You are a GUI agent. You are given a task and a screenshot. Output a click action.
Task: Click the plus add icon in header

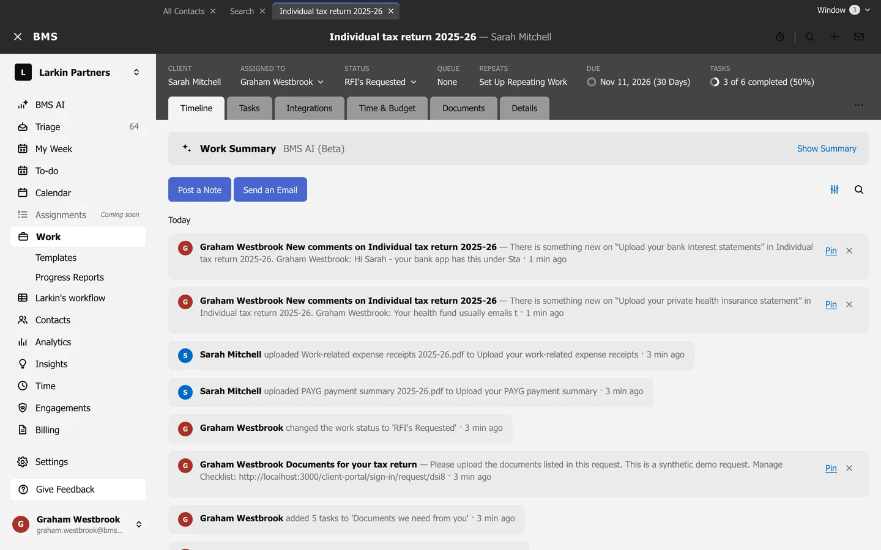coord(835,37)
